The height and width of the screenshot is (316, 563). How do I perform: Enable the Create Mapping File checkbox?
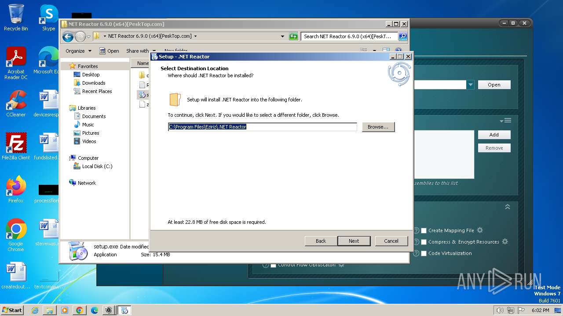pyautogui.click(x=424, y=230)
